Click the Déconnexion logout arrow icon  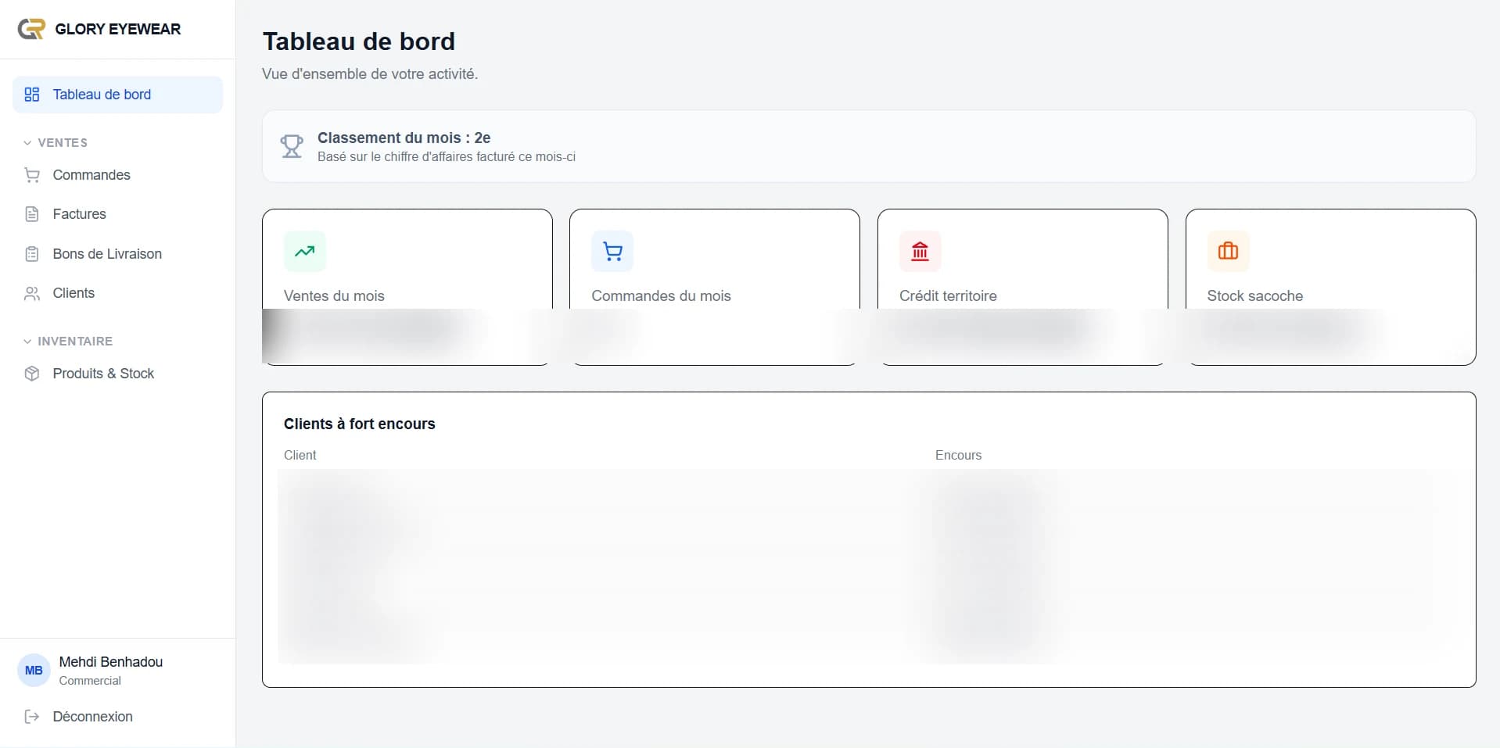[x=32, y=717]
